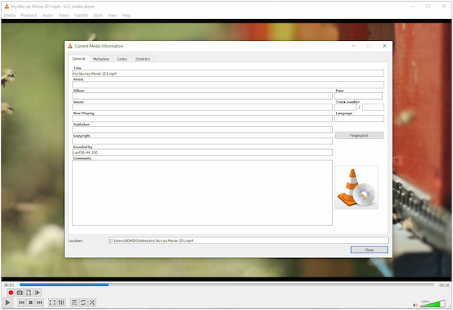Toggle random shuffle playback
Viewport: 453px width, 310px height.
click(92, 302)
